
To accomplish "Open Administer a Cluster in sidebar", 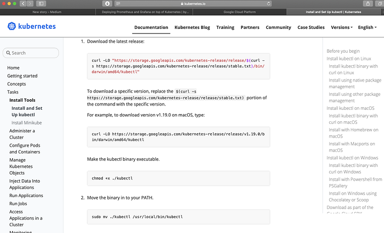I will pyautogui.click(x=22, y=134).
